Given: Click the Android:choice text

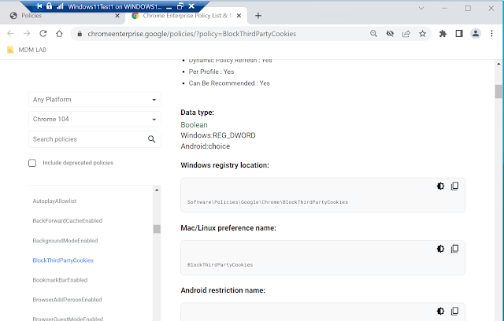Looking at the screenshot, I should (205, 146).
